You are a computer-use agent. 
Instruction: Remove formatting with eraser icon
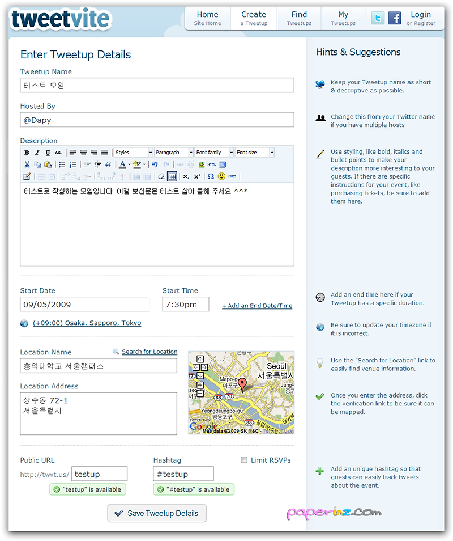[x=161, y=177]
